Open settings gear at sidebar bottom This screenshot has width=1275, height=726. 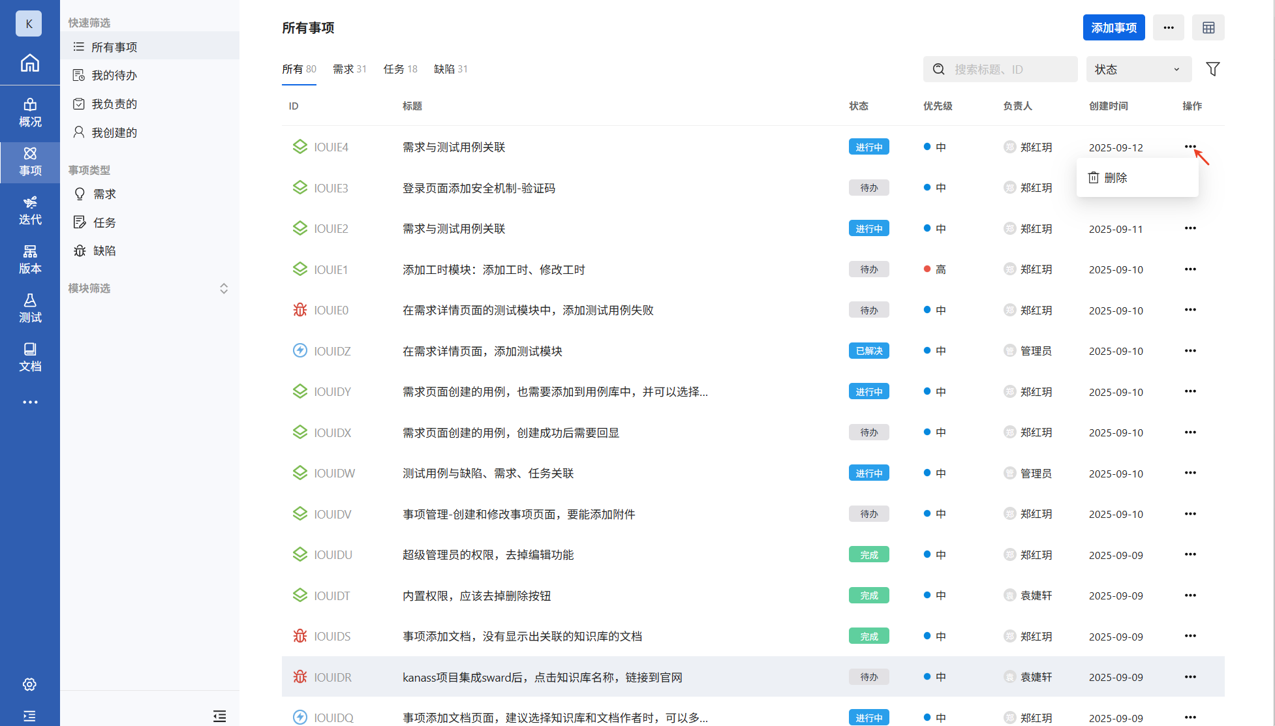(29, 684)
